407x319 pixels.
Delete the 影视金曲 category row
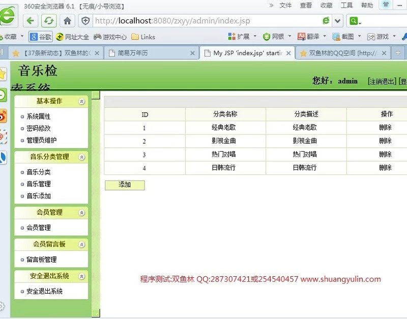(385, 141)
